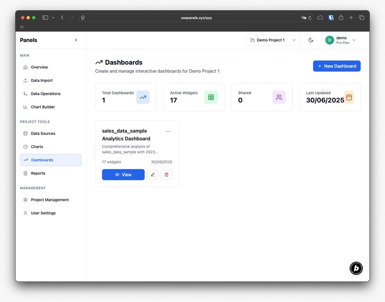Go to User Settings
This screenshot has width=385, height=302.
point(51,213)
